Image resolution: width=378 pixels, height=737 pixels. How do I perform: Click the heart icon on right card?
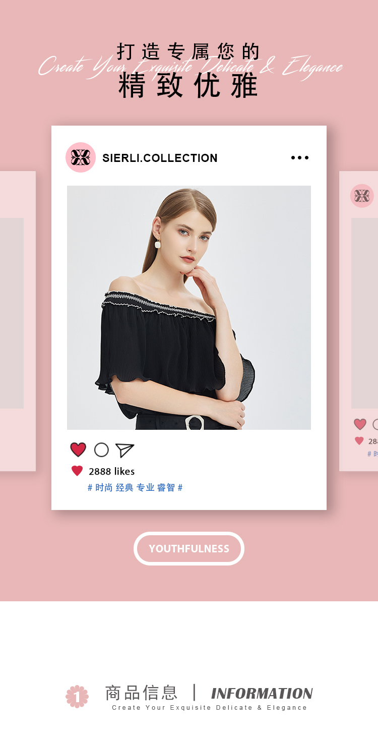[x=360, y=424]
